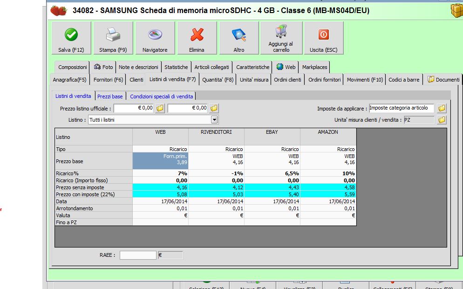Image resolution: width=463 pixels, height=289 pixels.
Task: Click the 6,5% Ricarico cell for EBAY
Action: 272,173
